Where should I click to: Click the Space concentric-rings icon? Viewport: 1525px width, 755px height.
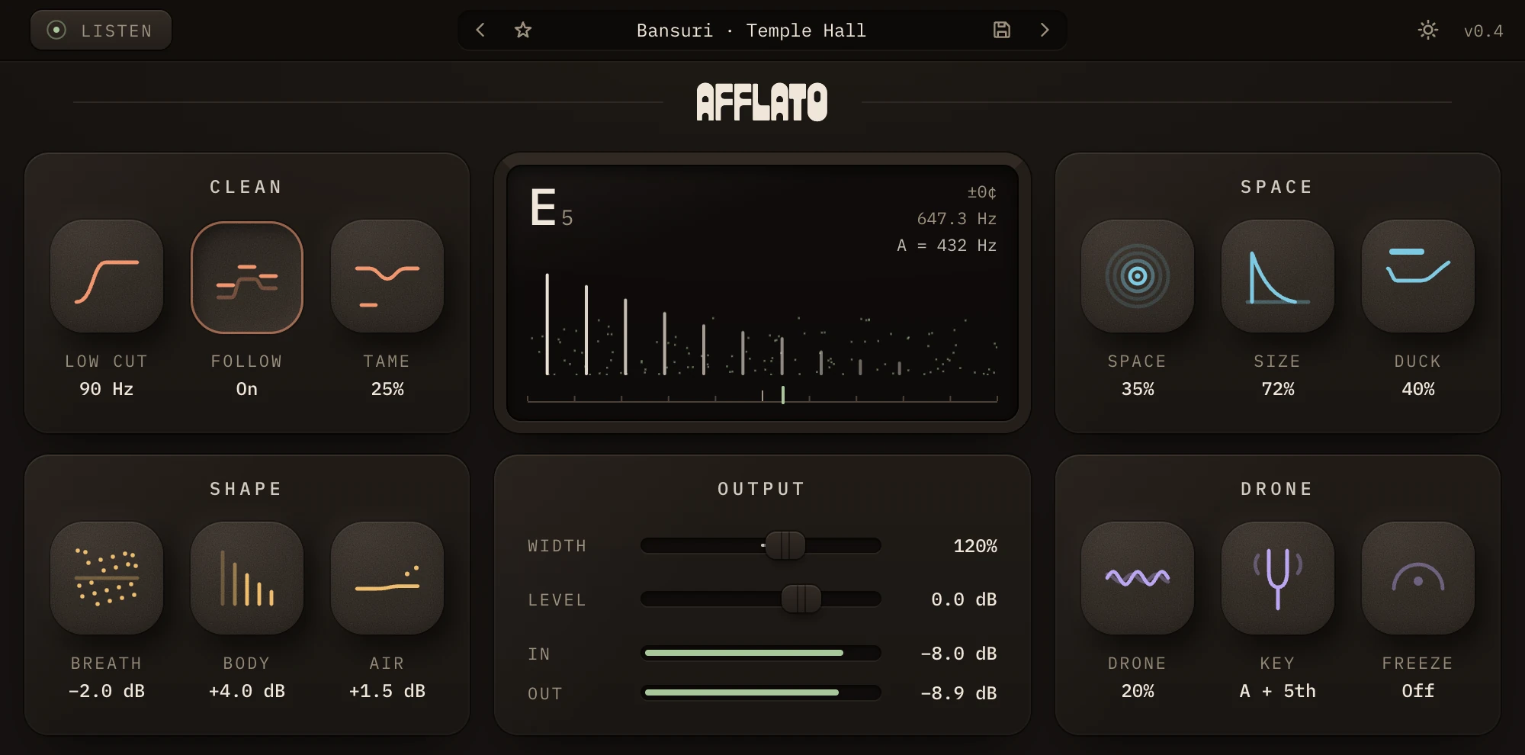pos(1138,277)
